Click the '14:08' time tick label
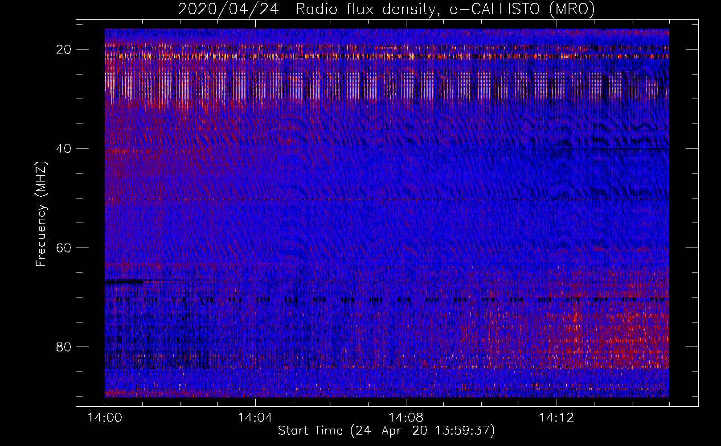The height and width of the screenshot is (446, 721). 406,418
